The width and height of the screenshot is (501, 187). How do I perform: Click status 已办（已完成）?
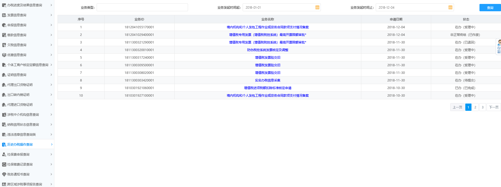click(465, 88)
